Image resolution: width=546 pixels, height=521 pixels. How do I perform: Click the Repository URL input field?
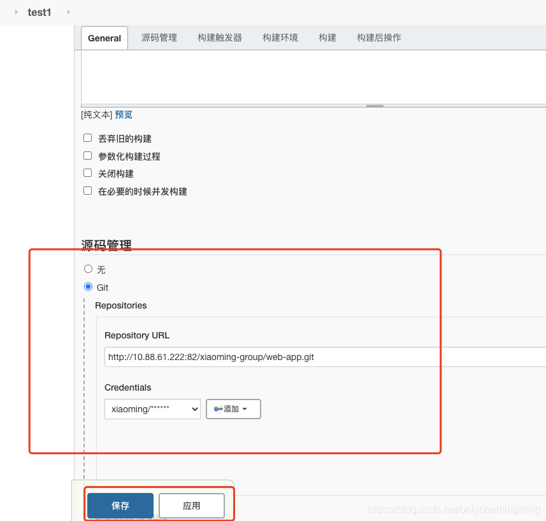tap(325, 357)
